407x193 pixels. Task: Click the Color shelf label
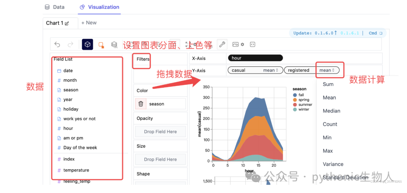click(x=142, y=90)
